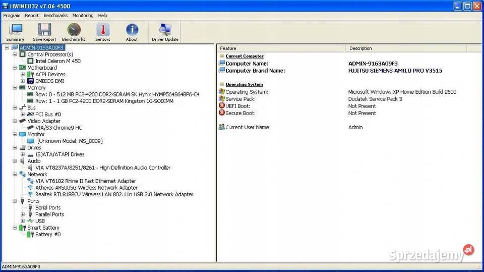Click the Current User Name people icon
The width and height of the screenshot is (484, 272).
[222, 127]
